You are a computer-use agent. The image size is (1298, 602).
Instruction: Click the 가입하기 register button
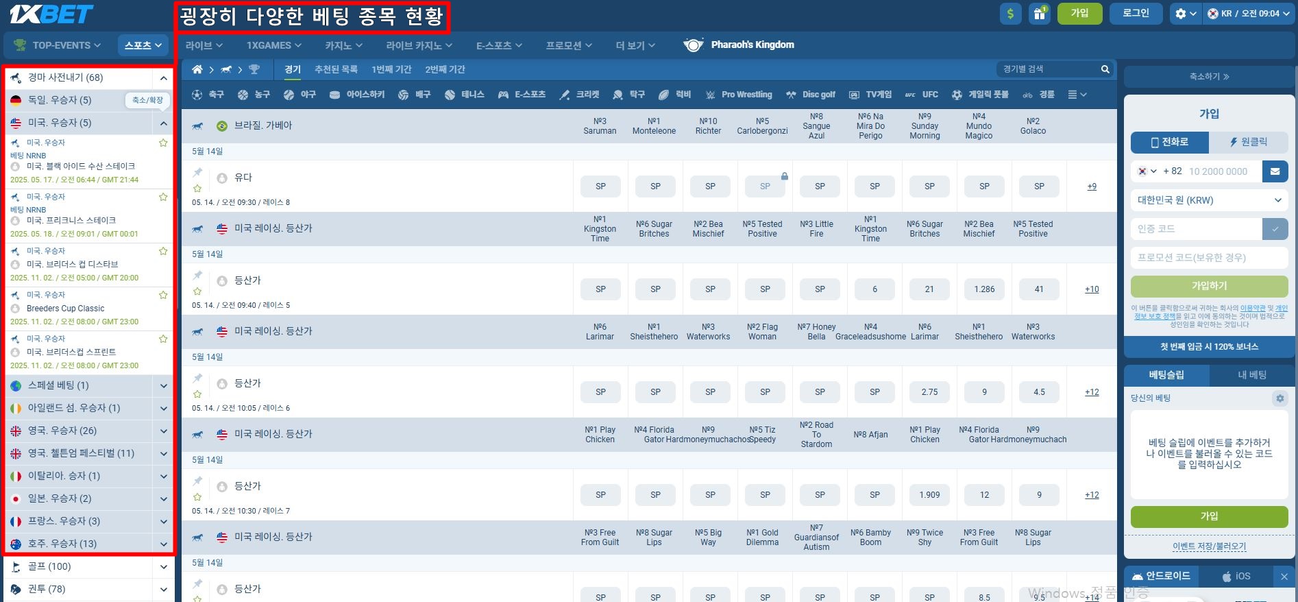pos(1209,286)
